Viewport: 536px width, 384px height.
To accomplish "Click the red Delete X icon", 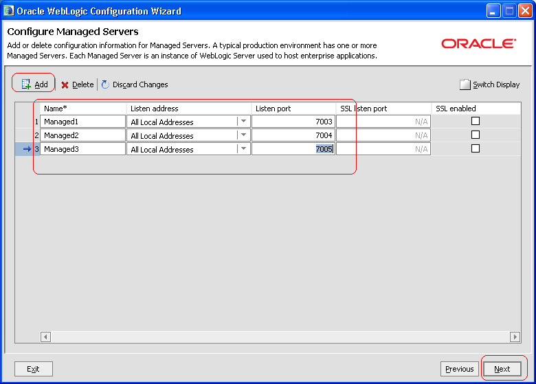I will [65, 84].
